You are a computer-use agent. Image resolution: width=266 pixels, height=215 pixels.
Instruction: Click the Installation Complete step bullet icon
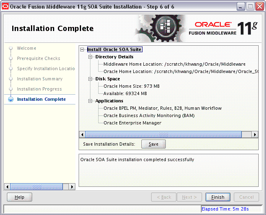(11, 99)
